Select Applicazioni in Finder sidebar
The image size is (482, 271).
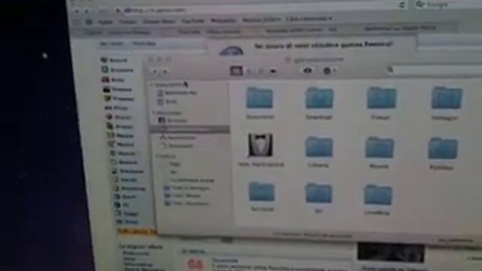pos(178,138)
